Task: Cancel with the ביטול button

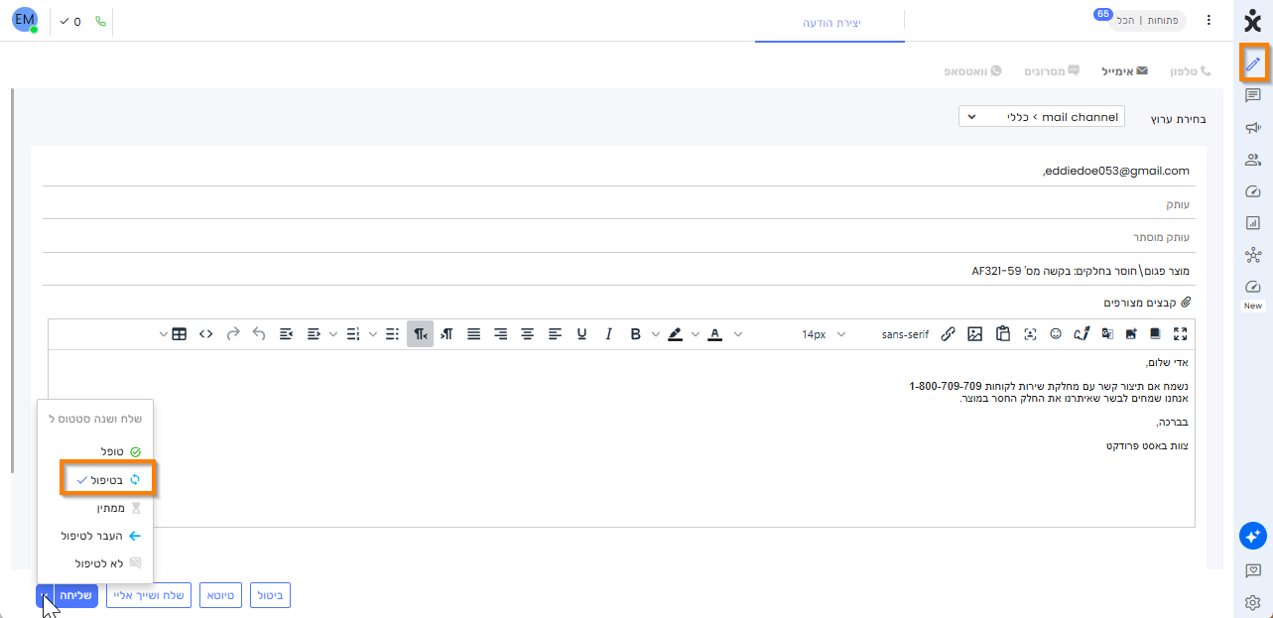Action: click(270, 595)
